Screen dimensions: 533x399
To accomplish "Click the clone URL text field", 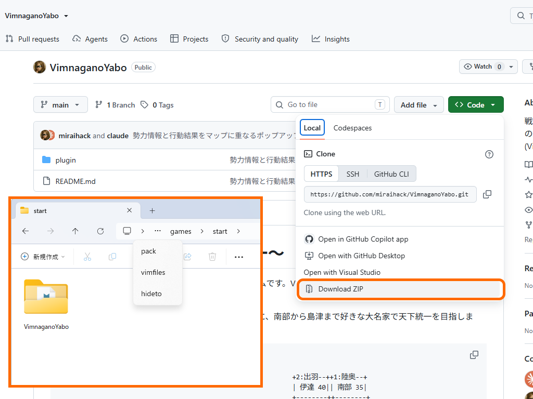I will pos(390,194).
